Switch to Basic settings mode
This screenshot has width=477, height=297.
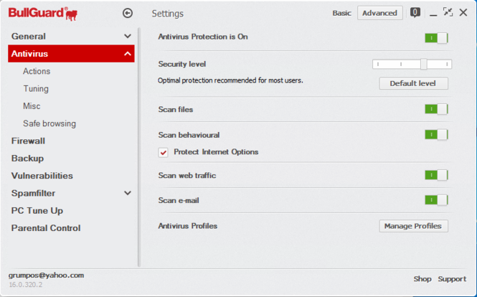[341, 13]
